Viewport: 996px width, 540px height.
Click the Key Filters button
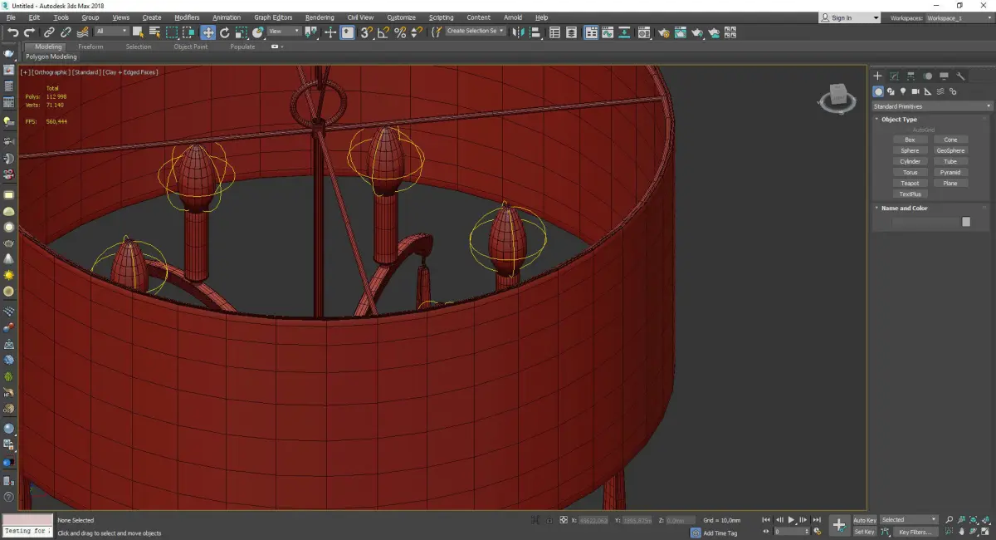click(915, 532)
